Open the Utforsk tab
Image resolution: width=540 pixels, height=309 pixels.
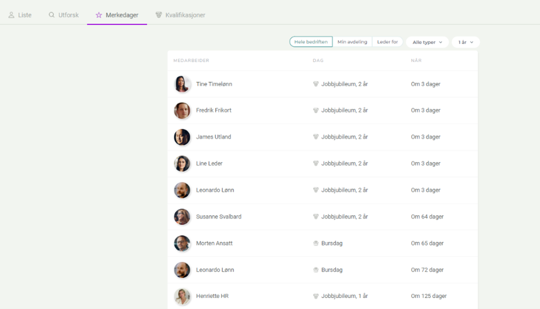point(68,15)
